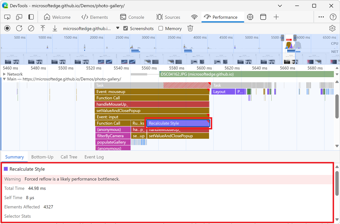Clear the current performance recording

(x=31, y=28)
